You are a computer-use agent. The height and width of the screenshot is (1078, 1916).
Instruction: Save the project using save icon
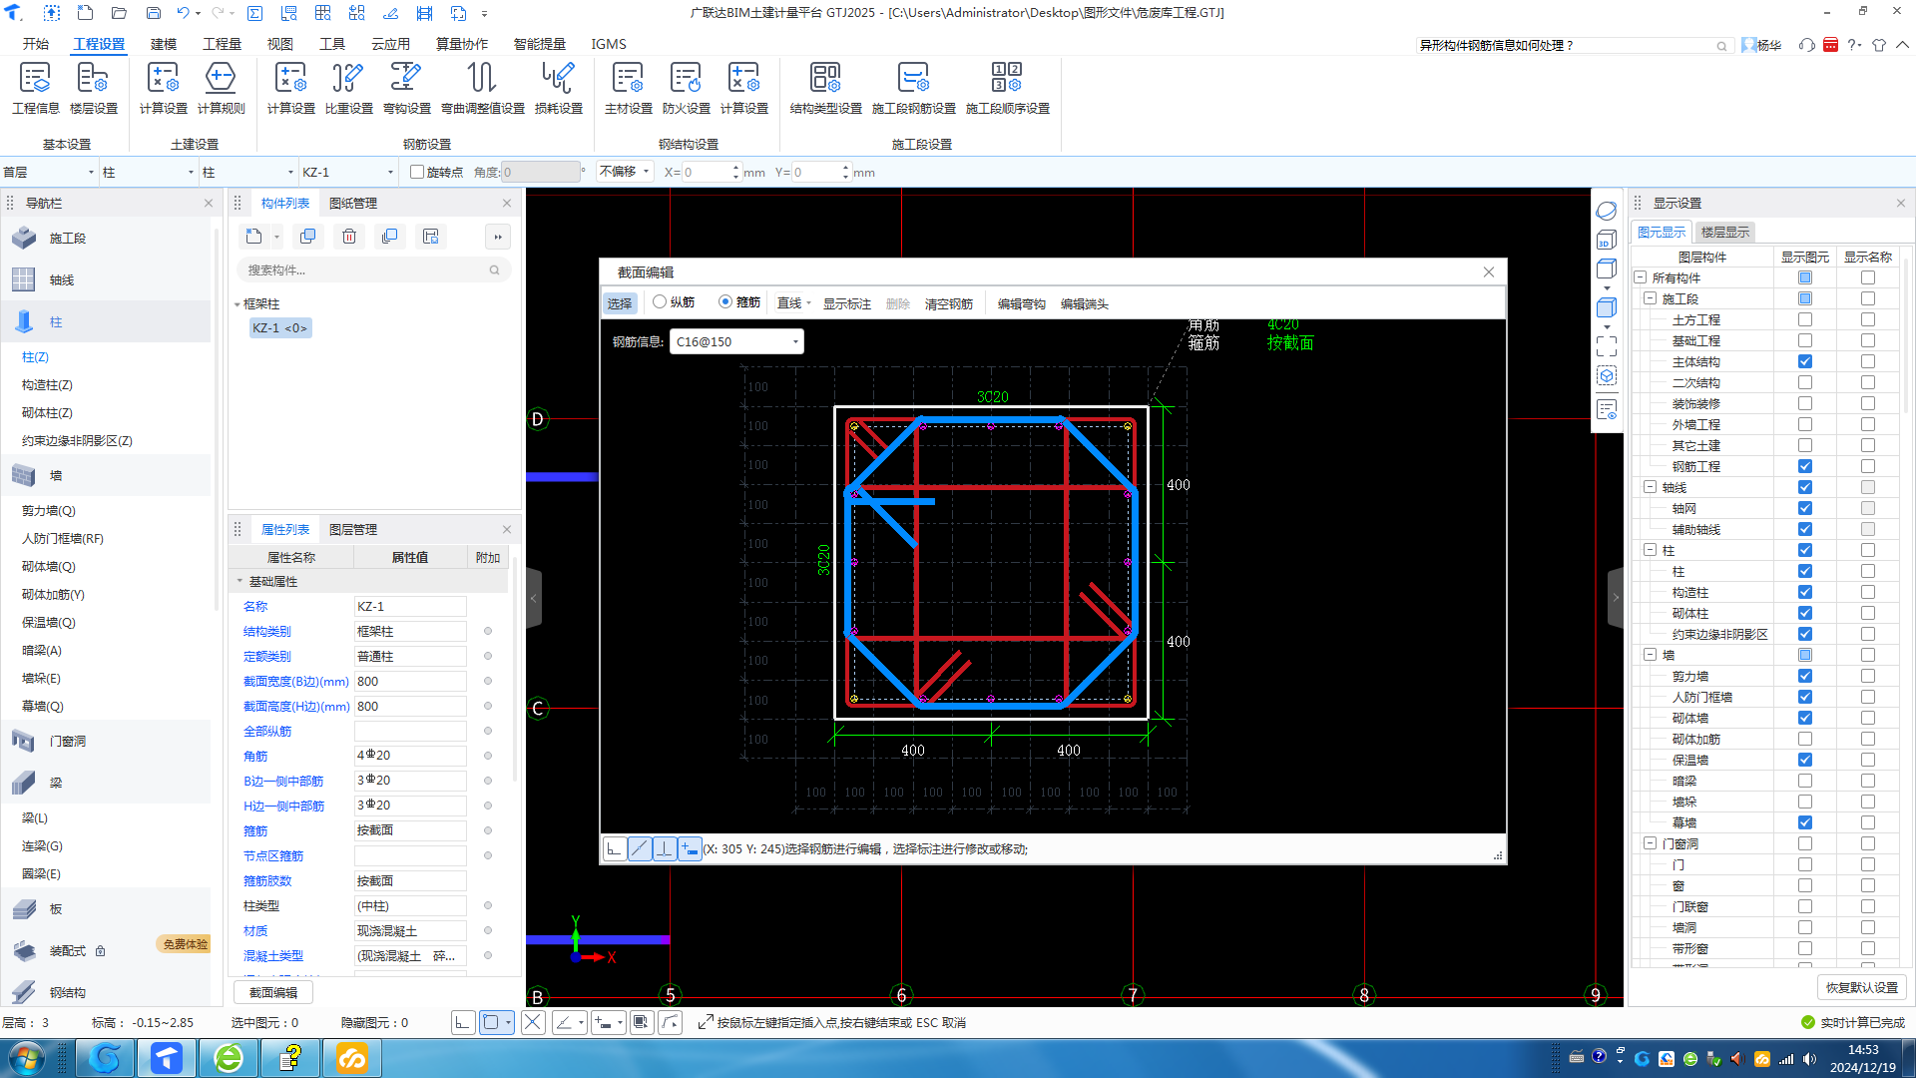point(153,13)
